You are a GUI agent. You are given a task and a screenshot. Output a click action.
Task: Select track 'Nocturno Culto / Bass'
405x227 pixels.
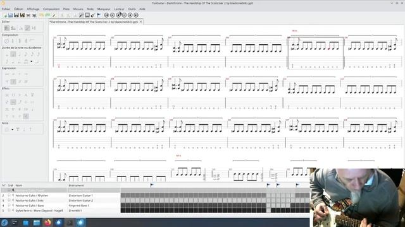point(30,206)
